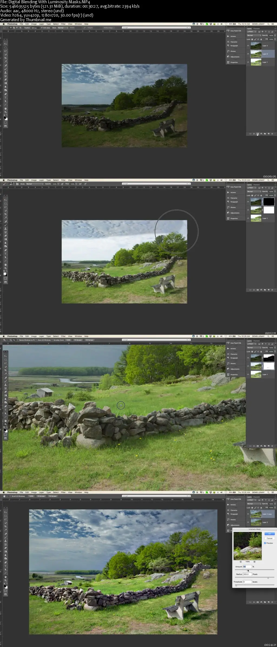This screenshot has height=647, width=277.
Task: Zoom in the Unsharp Mask preview with the plus icon
Action: (x=255, y=562)
